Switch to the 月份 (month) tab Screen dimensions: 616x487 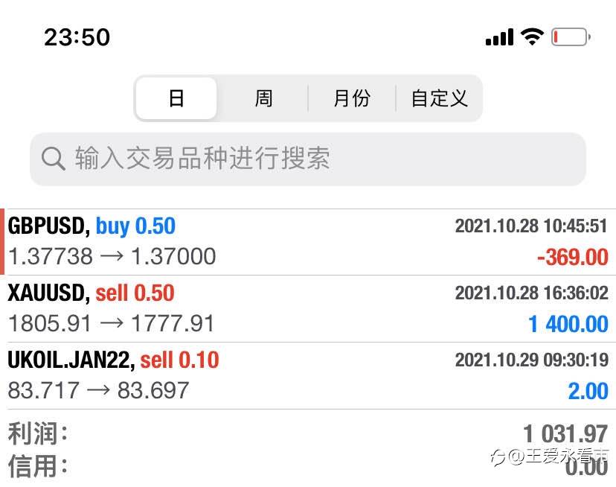351,98
